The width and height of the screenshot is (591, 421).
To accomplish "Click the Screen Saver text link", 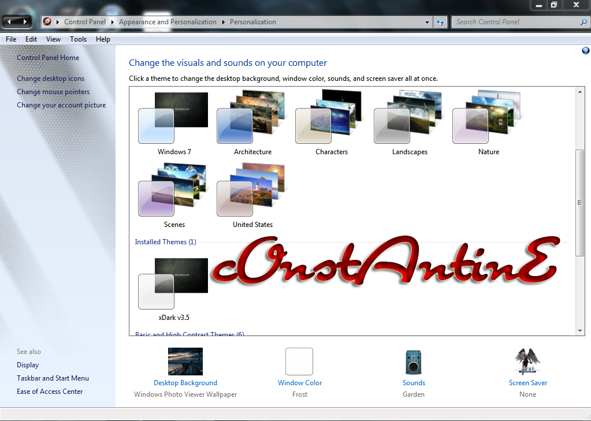I will [527, 382].
